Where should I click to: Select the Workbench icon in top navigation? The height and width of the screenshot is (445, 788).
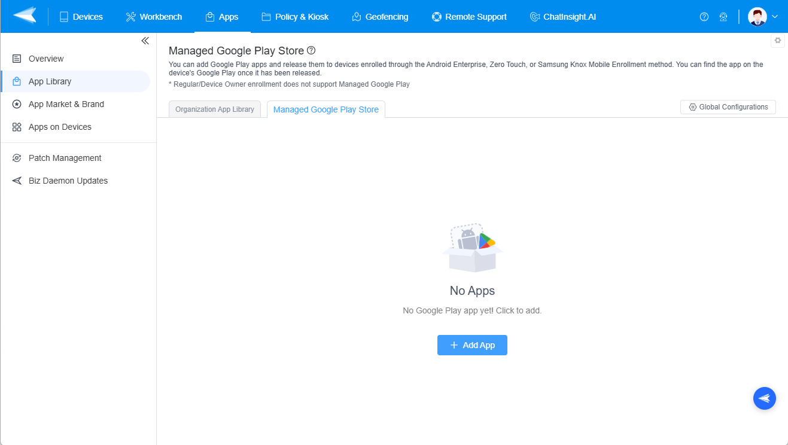point(130,16)
